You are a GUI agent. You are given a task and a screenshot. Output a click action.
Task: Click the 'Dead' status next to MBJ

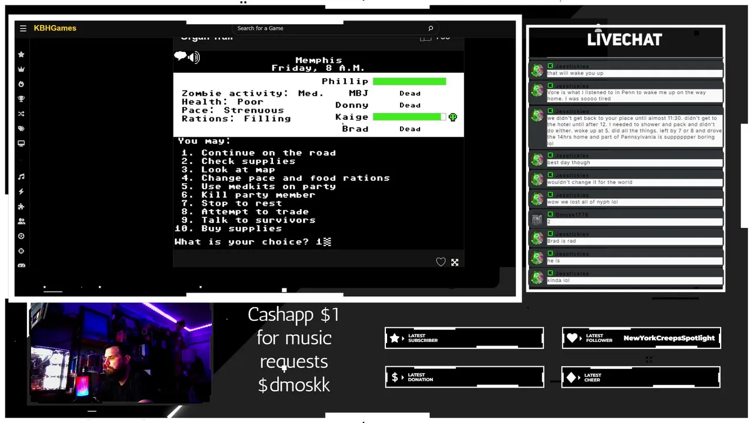pos(410,93)
